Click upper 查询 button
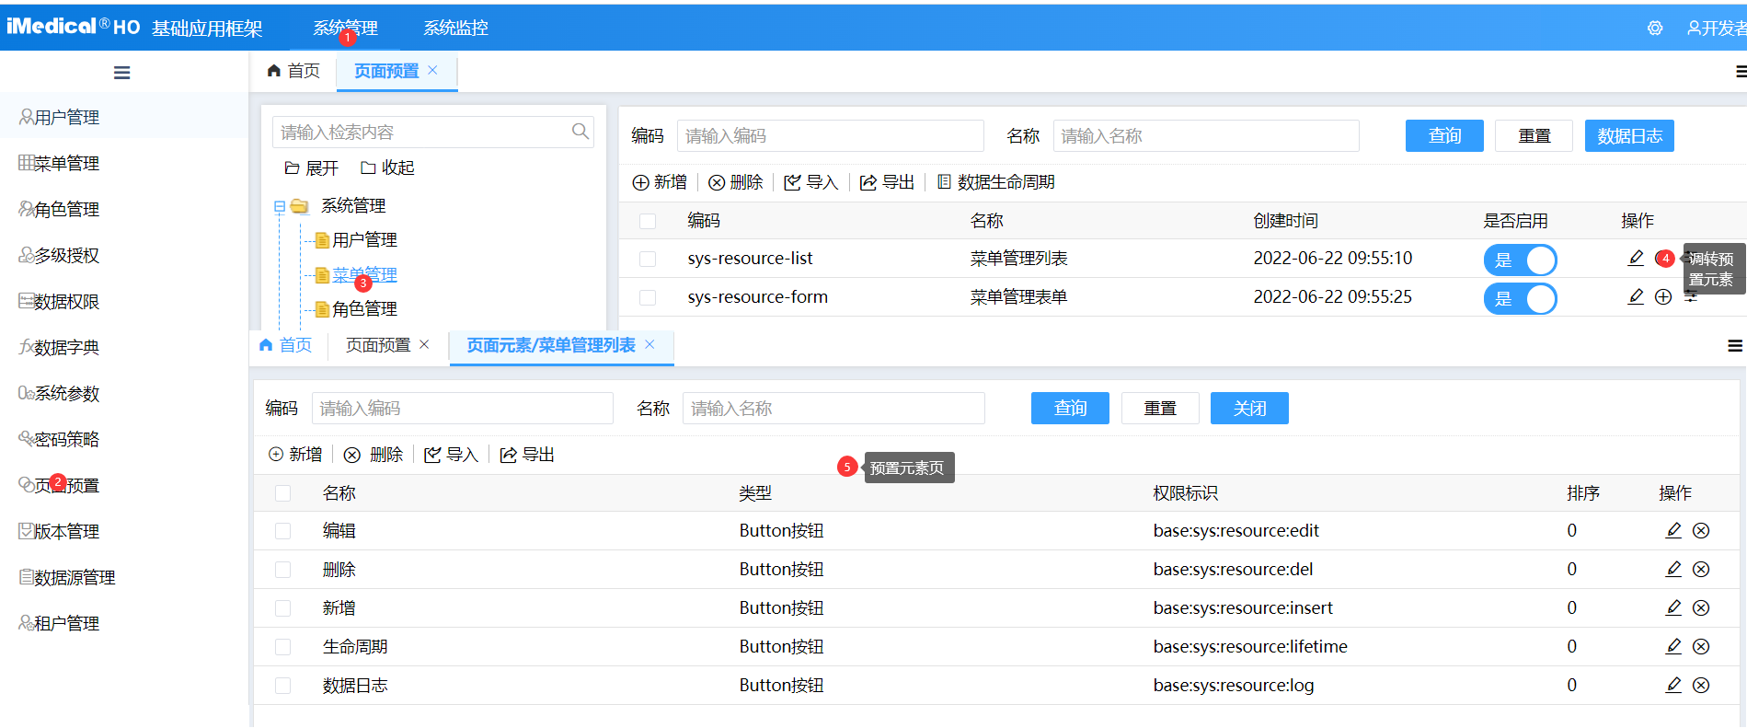This screenshot has width=1747, height=728. click(x=1444, y=136)
